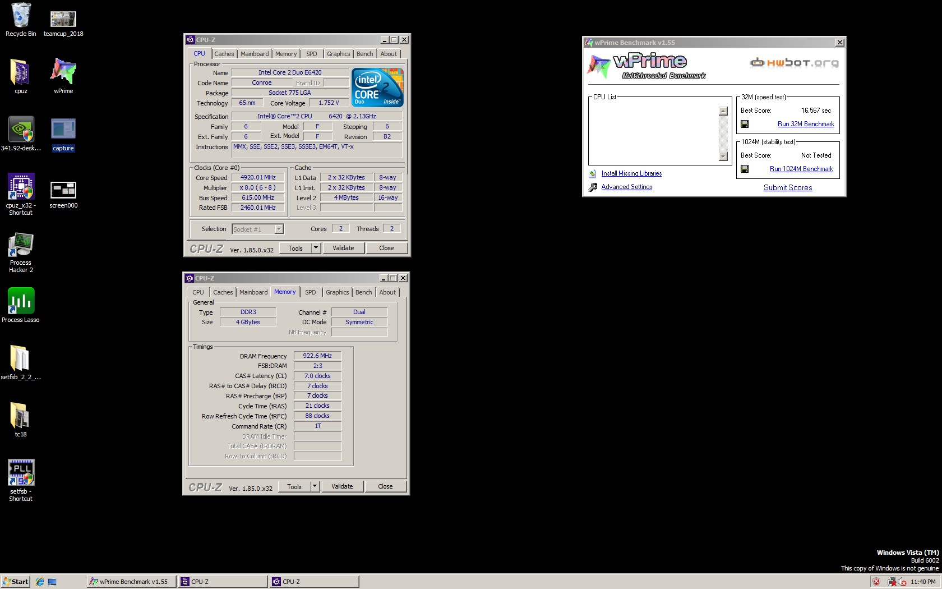This screenshot has height=589, width=942.
Task: Click Validate in top CPU-Z window
Action: [343, 248]
